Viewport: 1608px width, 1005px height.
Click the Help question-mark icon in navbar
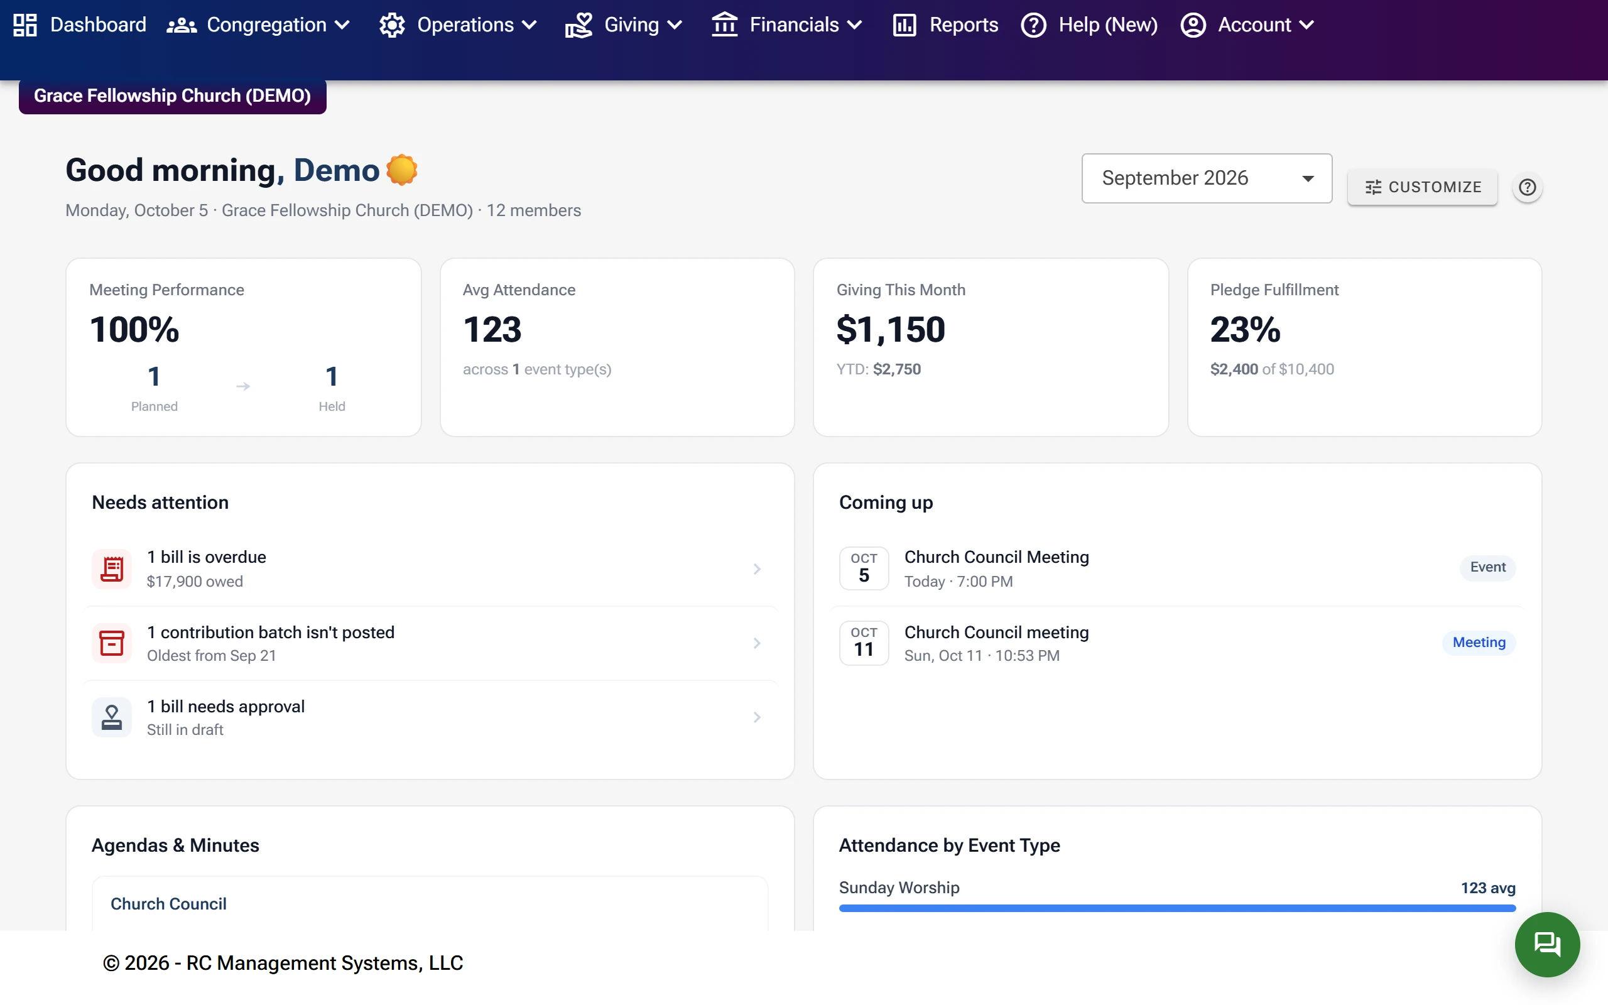point(1033,25)
